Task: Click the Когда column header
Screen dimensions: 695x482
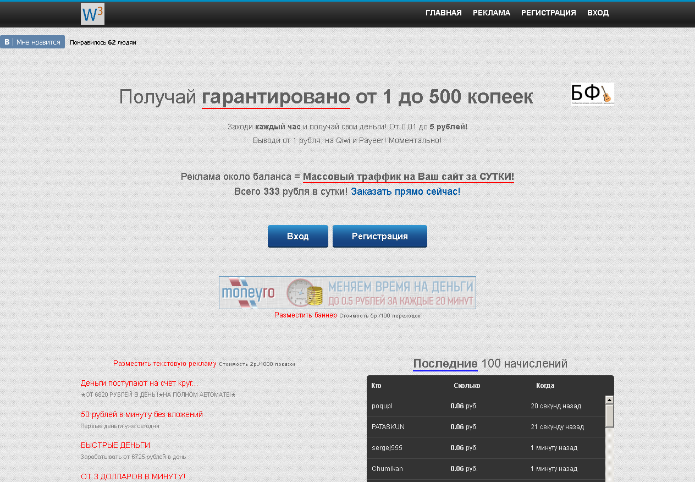Action: click(545, 386)
